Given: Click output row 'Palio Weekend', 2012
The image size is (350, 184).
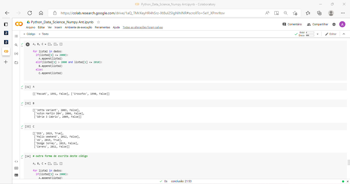Looking at the screenshot, I should [x=57, y=137].
